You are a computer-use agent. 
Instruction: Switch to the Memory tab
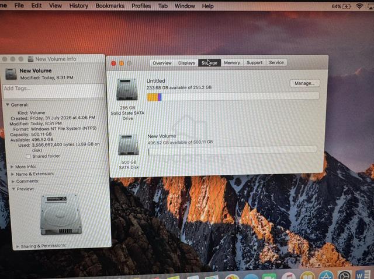[231, 63]
